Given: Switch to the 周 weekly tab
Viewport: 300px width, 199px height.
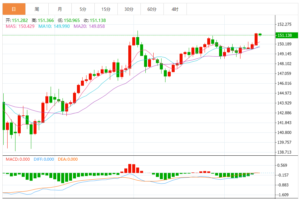Looking at the screenshot, I should (37, 9).
